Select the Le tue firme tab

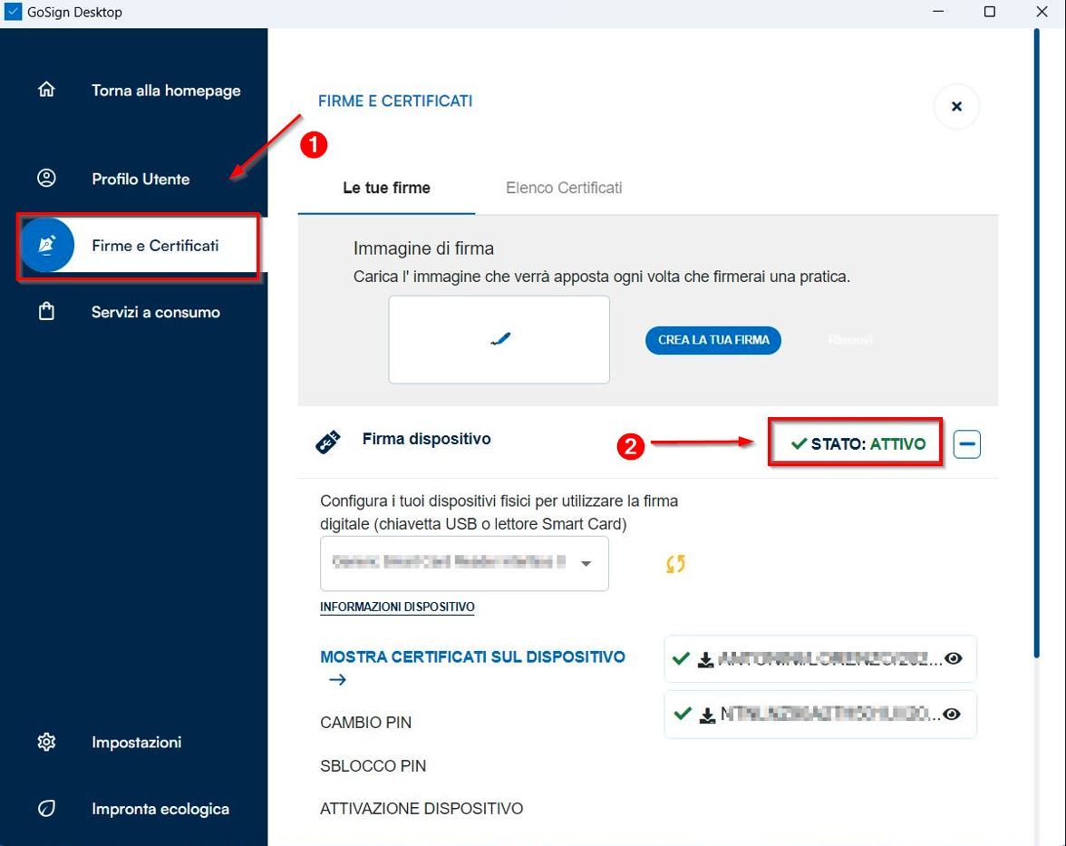386,188
